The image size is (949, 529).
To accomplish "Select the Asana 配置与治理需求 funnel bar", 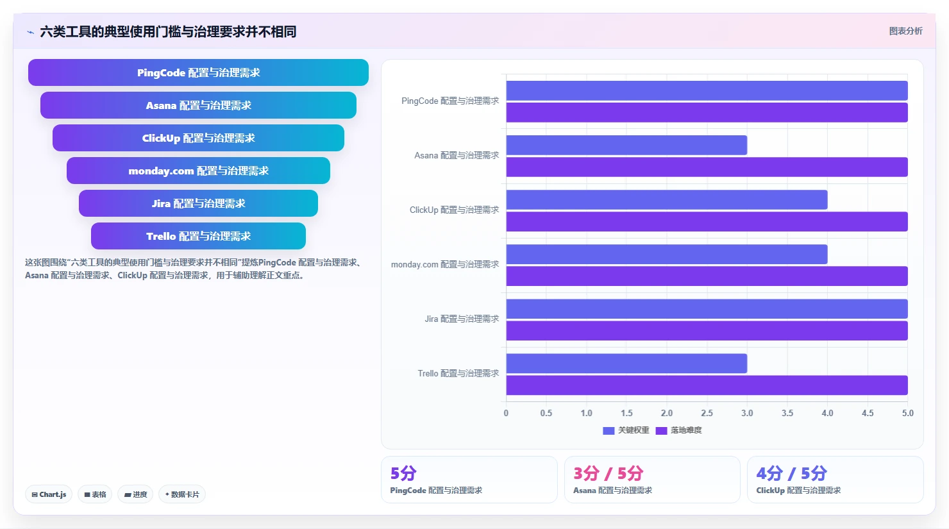I will [x=198, y=105].
